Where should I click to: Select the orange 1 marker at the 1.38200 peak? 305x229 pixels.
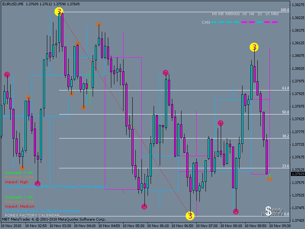coord(99,24)
